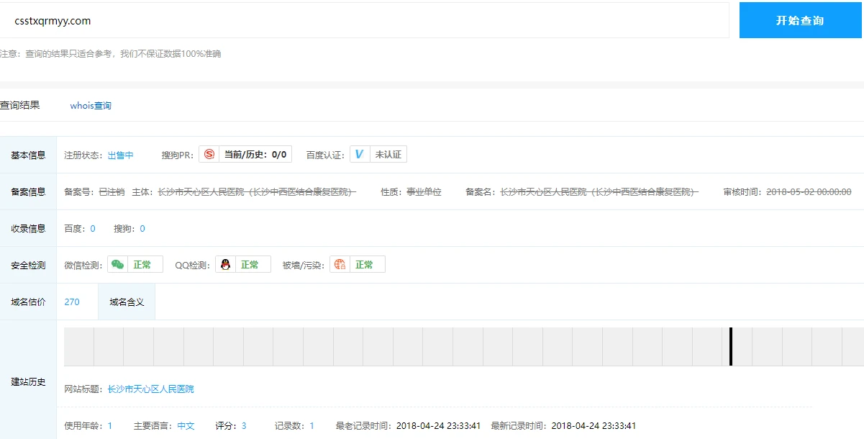
Task: Select the 查询结果 tab
Action: (x=20, y=106)
